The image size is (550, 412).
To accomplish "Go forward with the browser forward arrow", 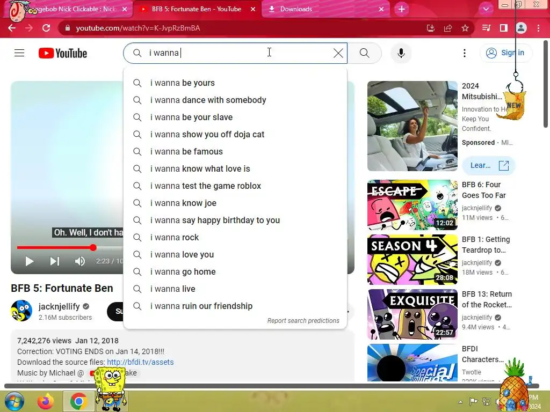I will coord(29,28).
